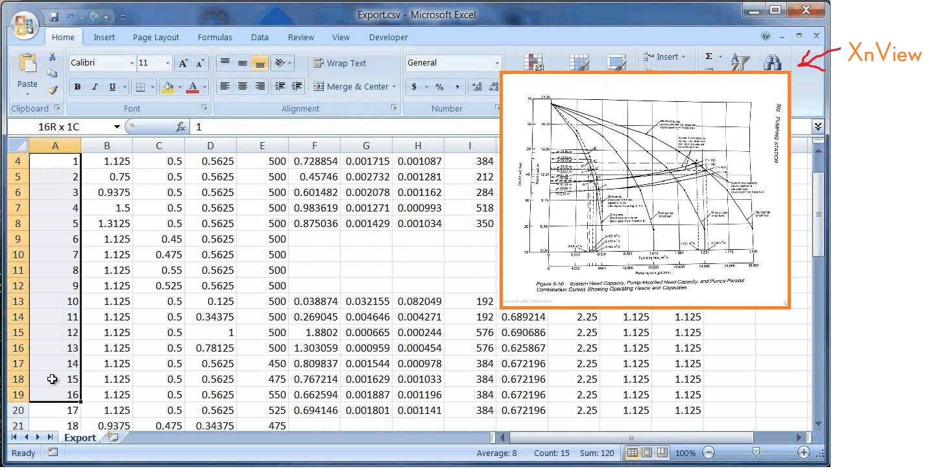
Task: Click the Cut scissors icon
Action: point(53,57)
